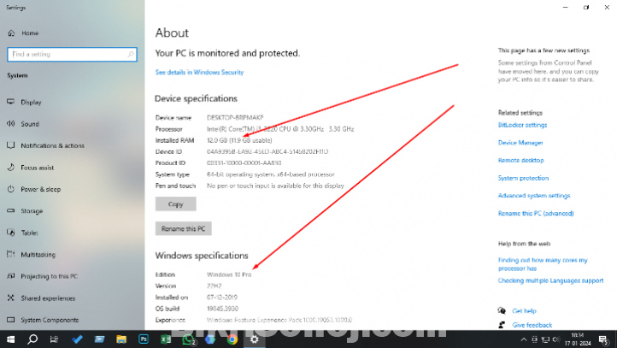Click the Rename this PC button
Screen dimensions: 617x348
tap(184, 228)
